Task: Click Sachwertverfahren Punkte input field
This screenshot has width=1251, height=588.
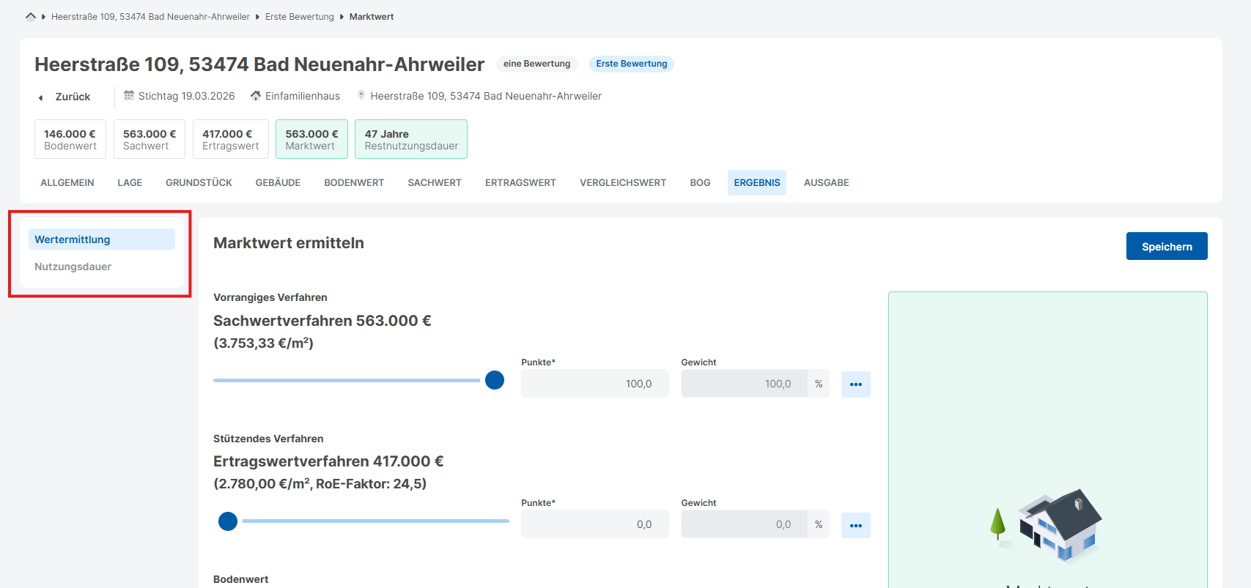Action: [594, 384]
